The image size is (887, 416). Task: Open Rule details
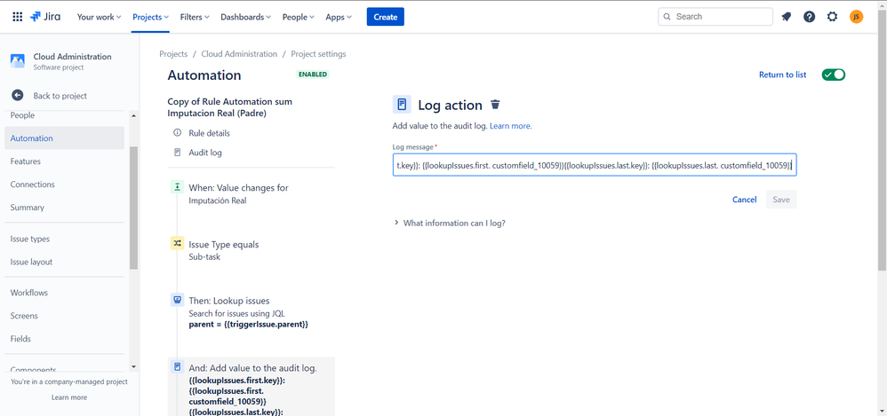click(209, 133)
